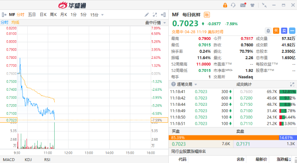Toggle the 分时 line indicator label
297x163 pixels.
click(4, 22)
